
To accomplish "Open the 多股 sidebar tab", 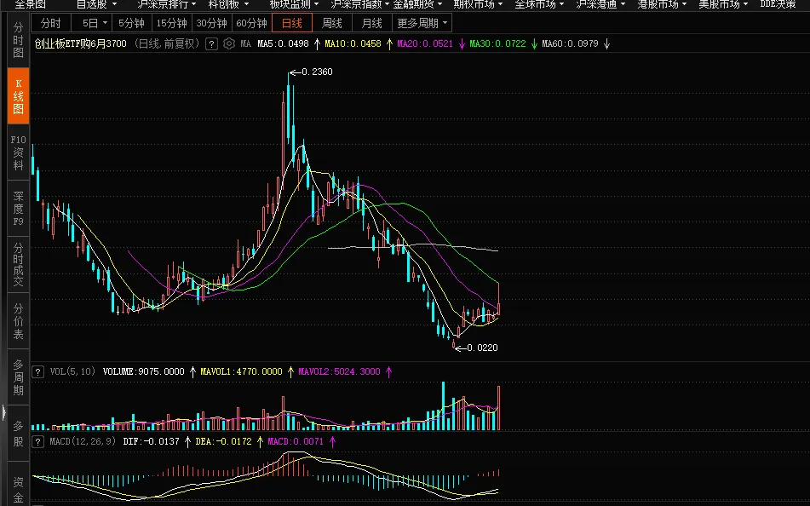I will 18,434.
